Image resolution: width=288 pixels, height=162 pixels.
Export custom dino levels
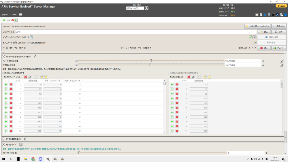[x=209, y=77]
